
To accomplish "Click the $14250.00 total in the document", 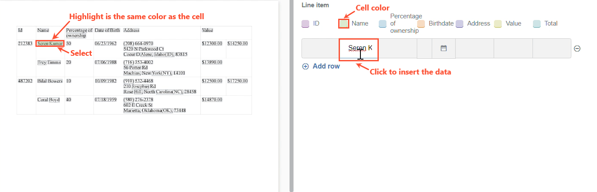I will pyautogui.click(x=237, y=43).
